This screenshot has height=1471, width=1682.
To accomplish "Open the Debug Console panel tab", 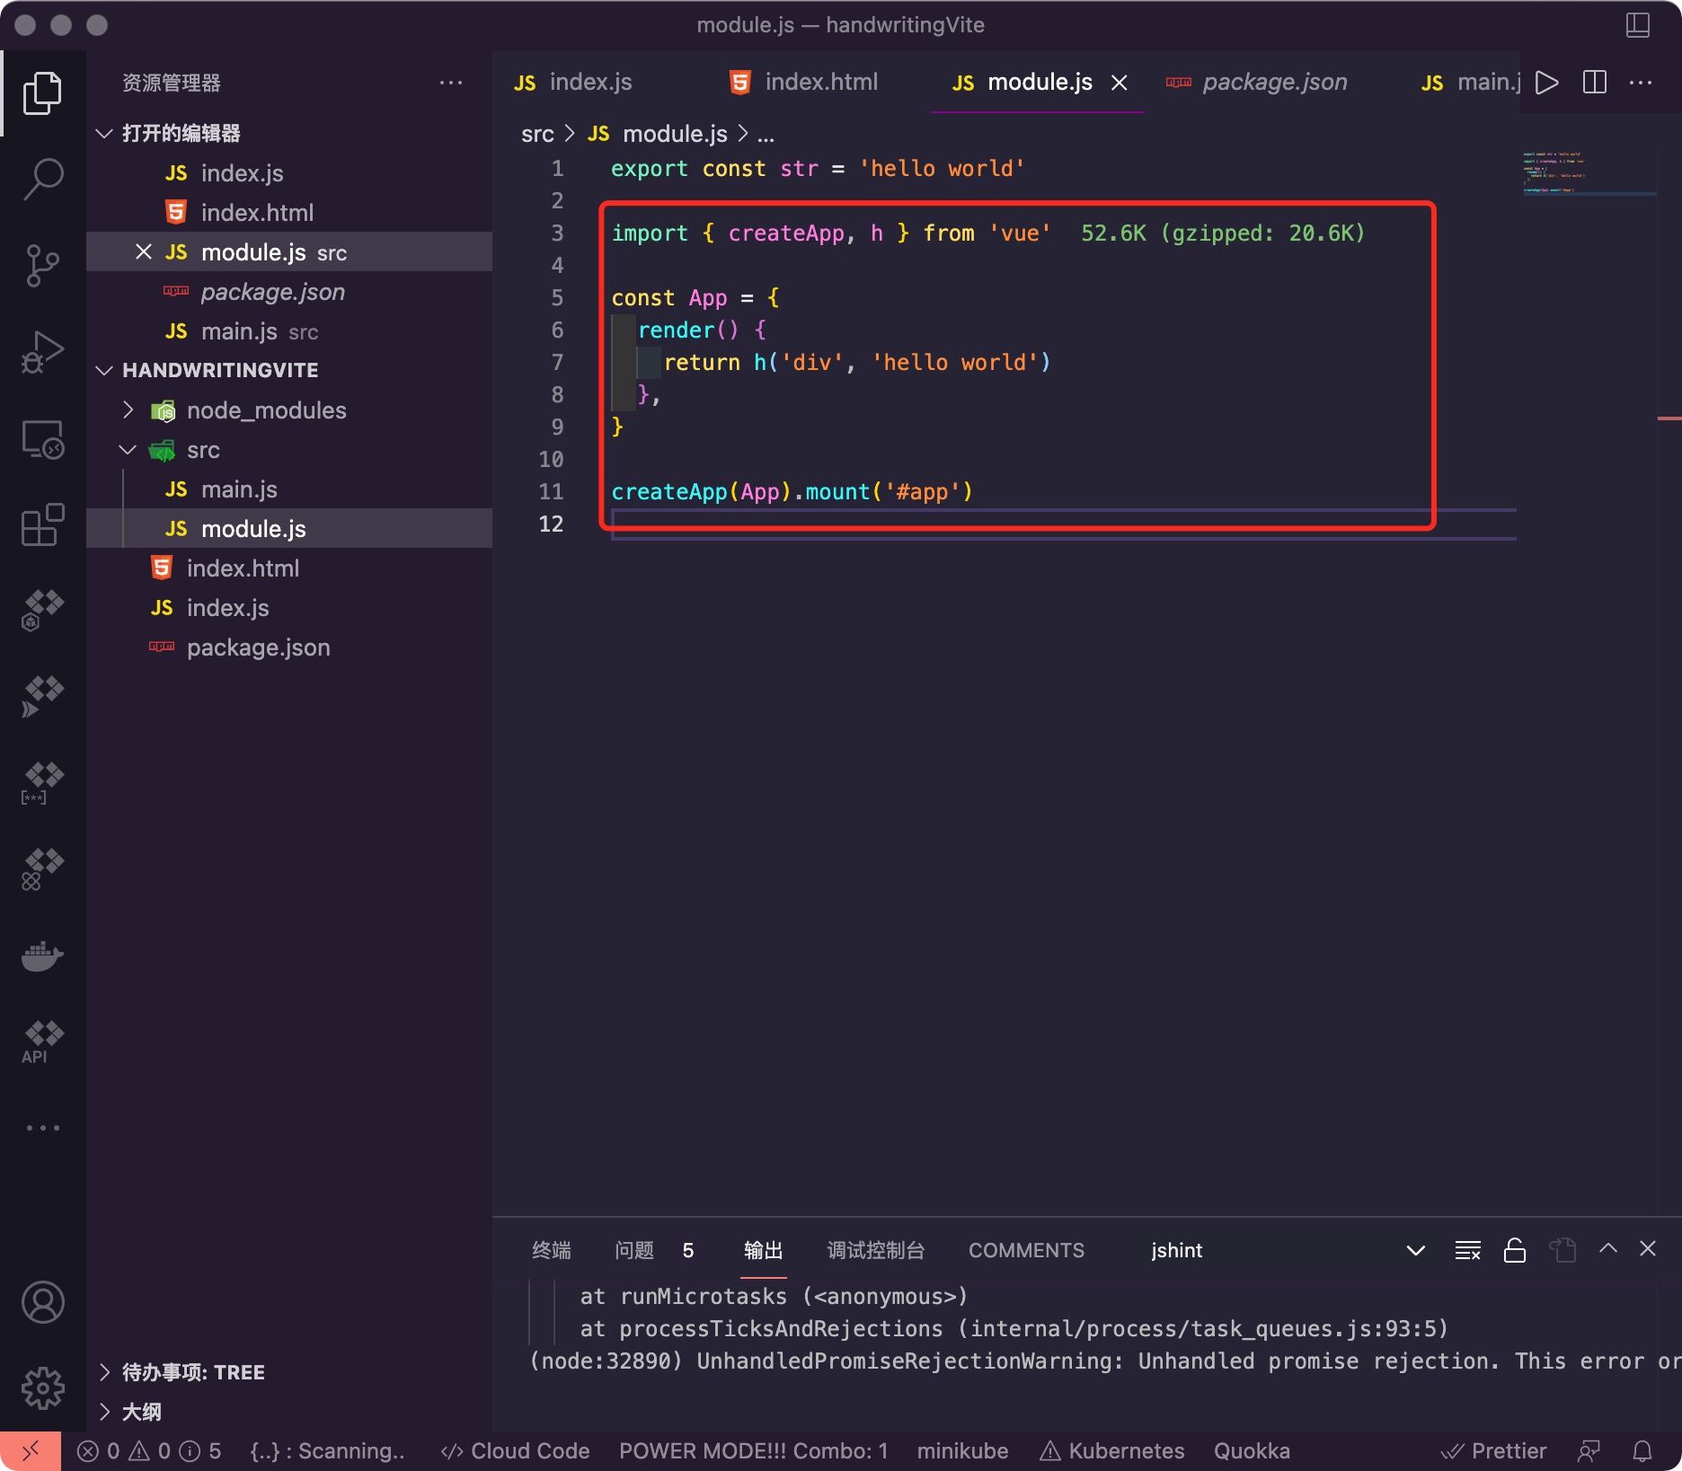I will (876, 1250).
